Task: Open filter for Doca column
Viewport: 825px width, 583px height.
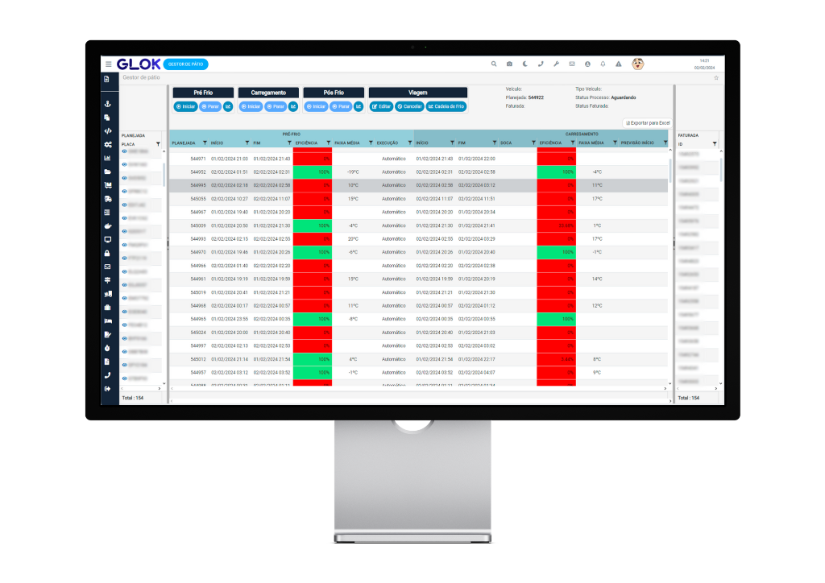Action: pyautogui.click(x=533, y=143)
